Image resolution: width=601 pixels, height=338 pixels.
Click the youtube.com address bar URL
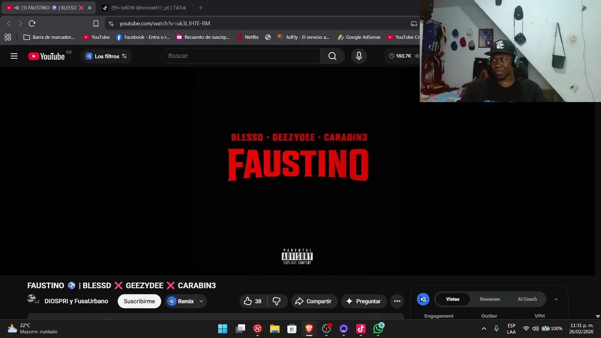pyautogui.click(x=165, y=23)
